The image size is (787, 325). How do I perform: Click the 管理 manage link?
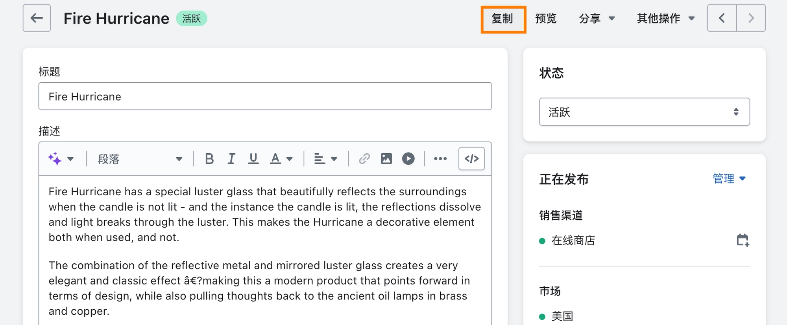click(x=729, y=179)
